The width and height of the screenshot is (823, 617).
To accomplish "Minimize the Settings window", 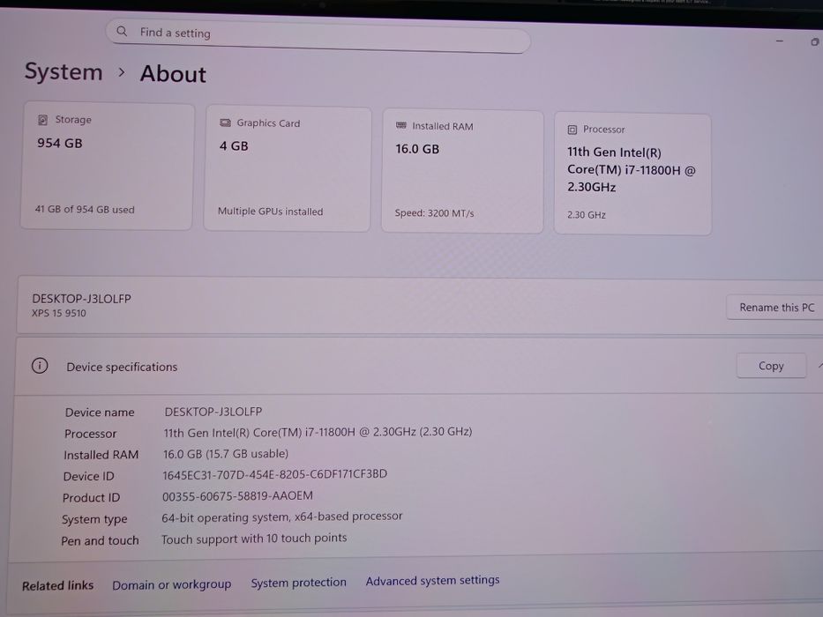I will point(780,41).
